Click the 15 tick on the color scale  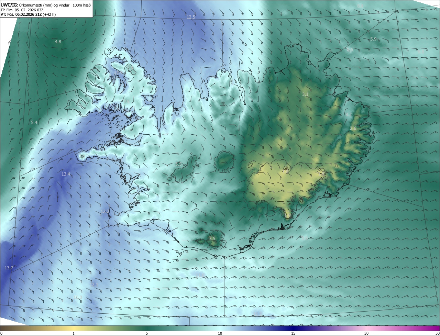293,333
